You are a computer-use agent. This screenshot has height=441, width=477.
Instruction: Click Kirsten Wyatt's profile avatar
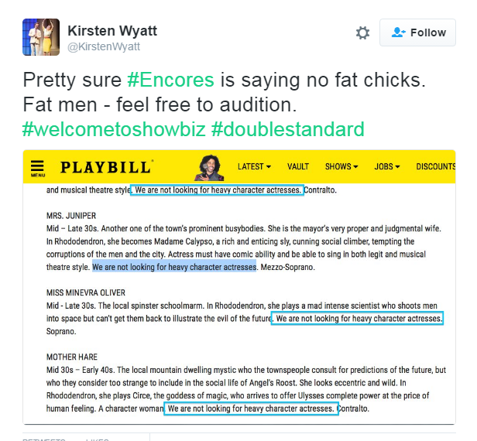(x=41, y=37)
